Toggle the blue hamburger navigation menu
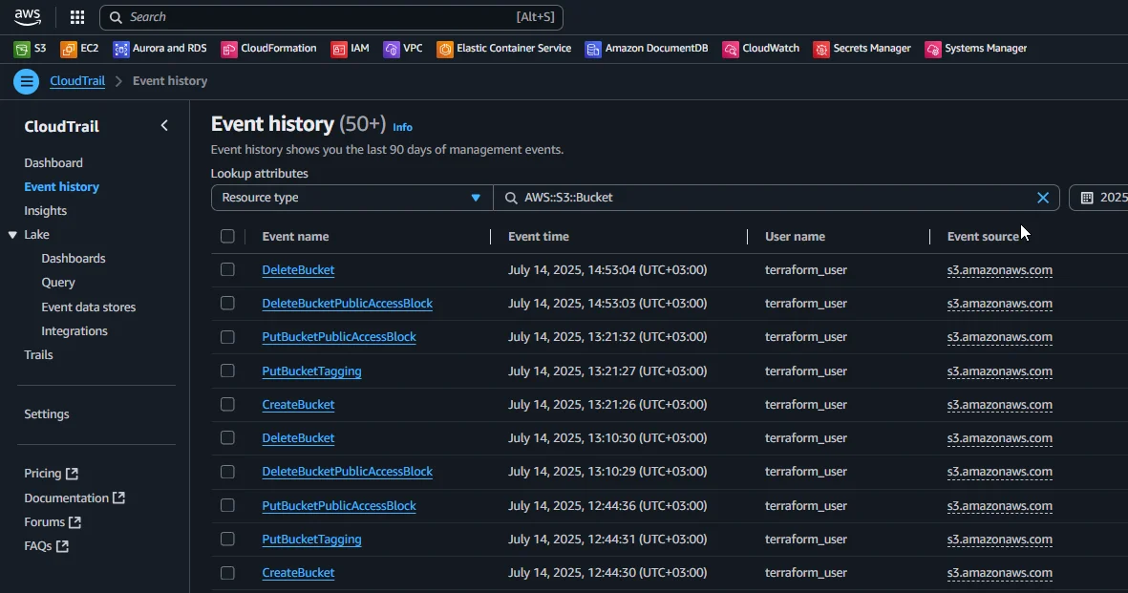The width and height of the screenshot is (1128, 593). click(26, 81)
